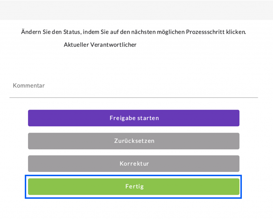
Task: Start the approval via Freigabe starten
Action: 134,118
